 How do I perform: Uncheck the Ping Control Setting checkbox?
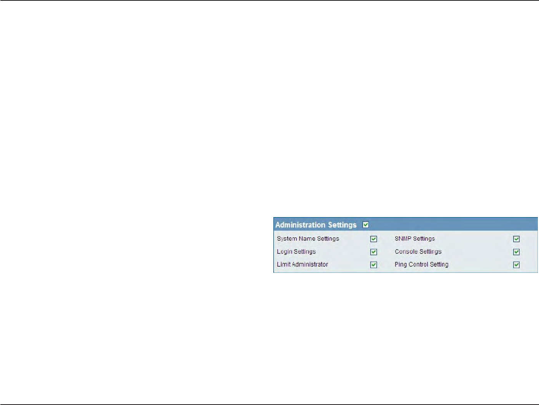(516, 265)
